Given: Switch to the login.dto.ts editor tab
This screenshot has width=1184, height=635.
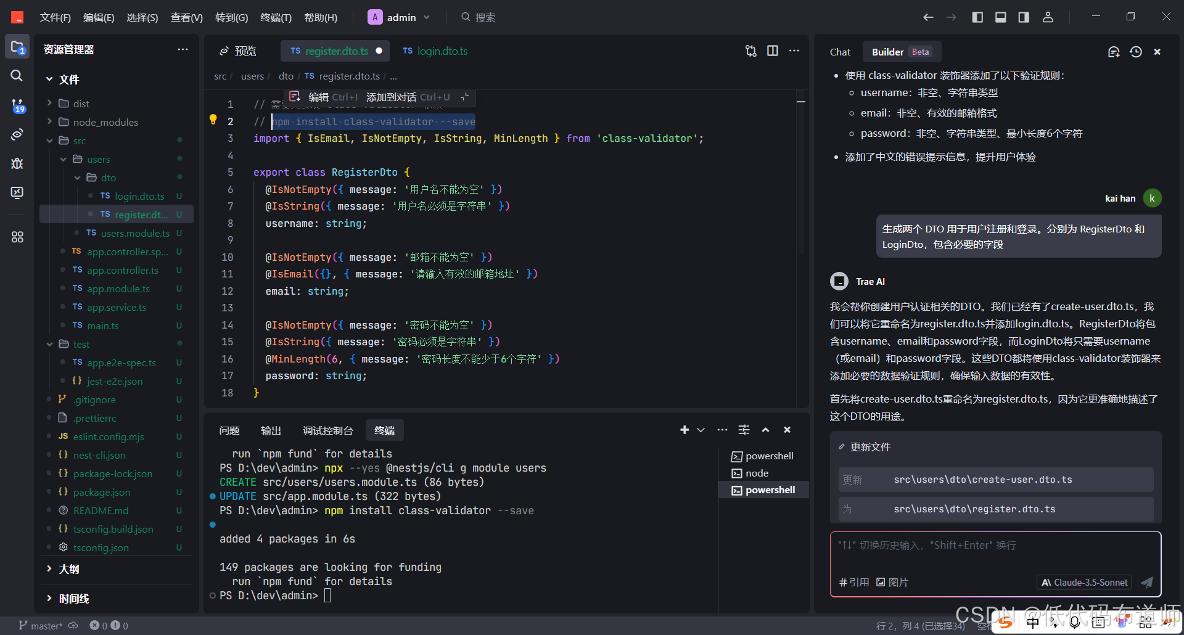Looking at the screenshot, I should (x=435, y=51).
